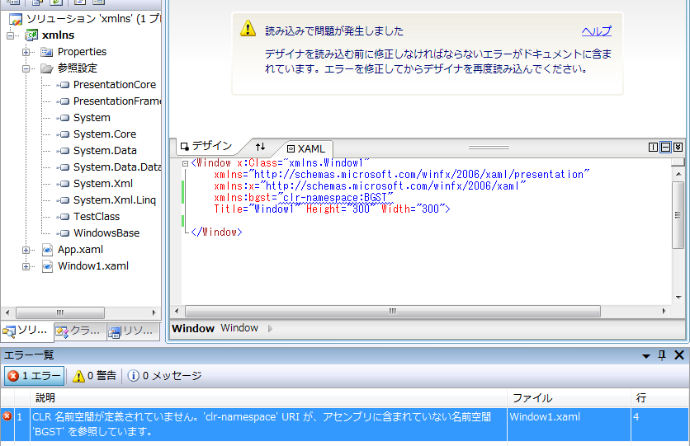Sort the error list by 説明 column
The height and width of the screenshot is (446, 690).
268,398
